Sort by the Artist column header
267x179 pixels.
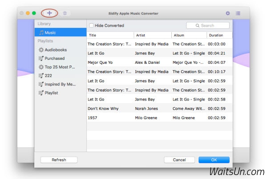click(153, 35)
